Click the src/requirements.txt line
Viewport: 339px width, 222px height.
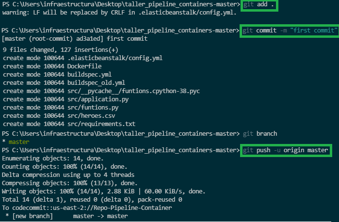[x=69, y=124]
